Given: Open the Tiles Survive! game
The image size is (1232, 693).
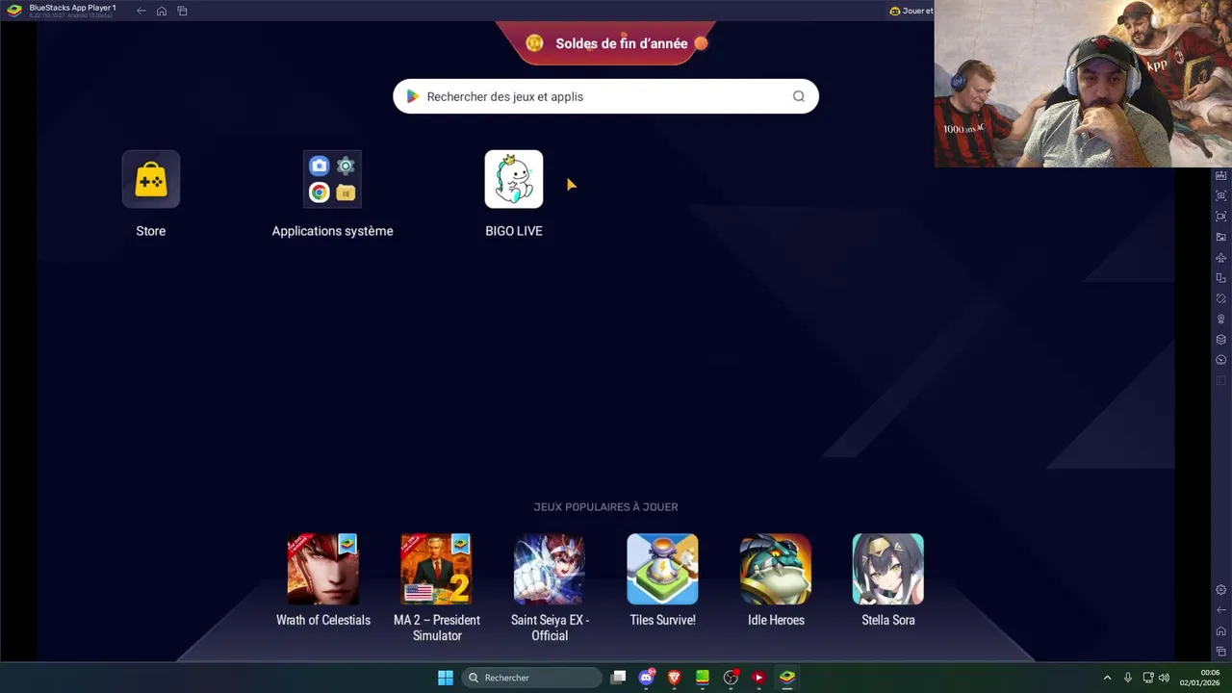Looking at the screenshot, I should pyautogui.click(x=662, y=569).
